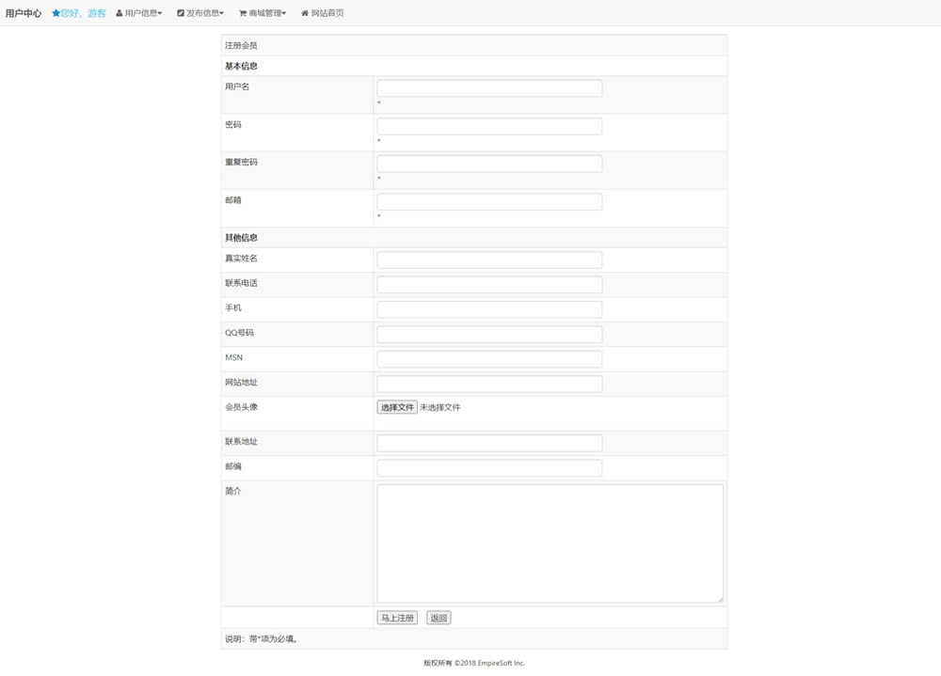Click the home icon next to 网站首页
Viewport: 941px width, 676px height.
[305, 13]
